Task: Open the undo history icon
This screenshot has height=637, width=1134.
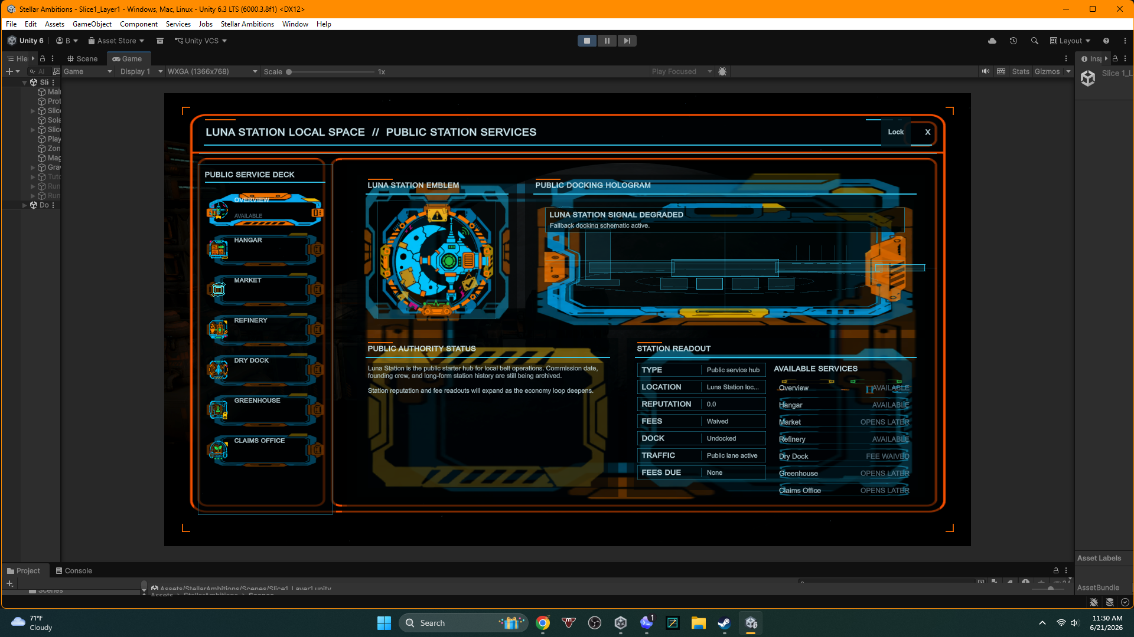Action: point(1014,41)
